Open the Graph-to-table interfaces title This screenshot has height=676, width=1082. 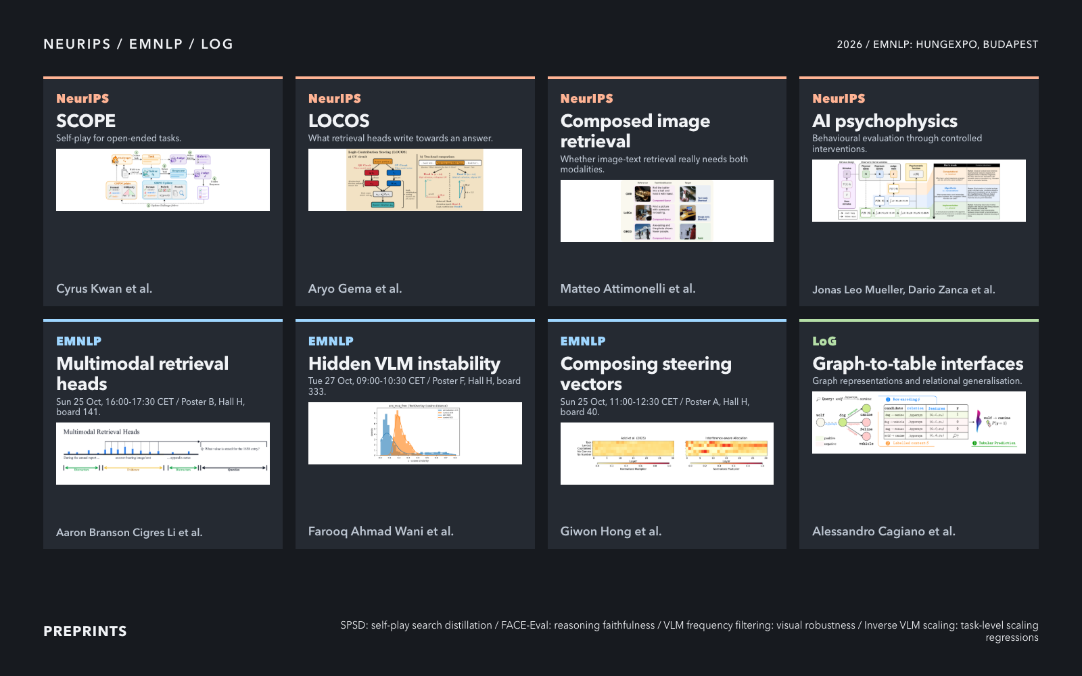click(918, 364)
